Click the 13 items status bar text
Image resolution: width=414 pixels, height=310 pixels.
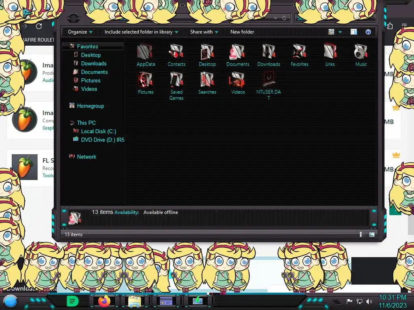click(x=74, y=235)
